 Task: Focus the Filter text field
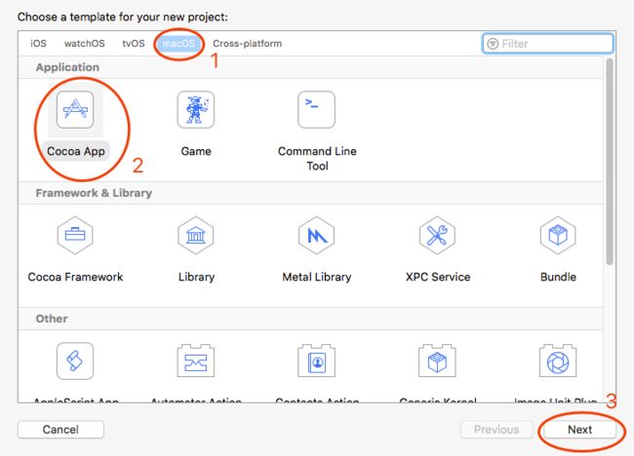[x=548, y=44]
